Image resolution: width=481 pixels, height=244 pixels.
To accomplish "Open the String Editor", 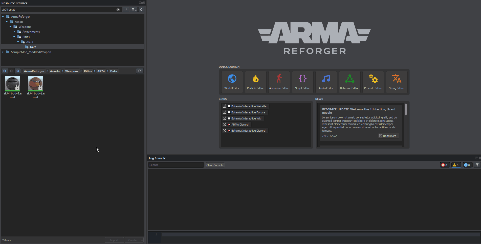I will (x=397, y=82).
